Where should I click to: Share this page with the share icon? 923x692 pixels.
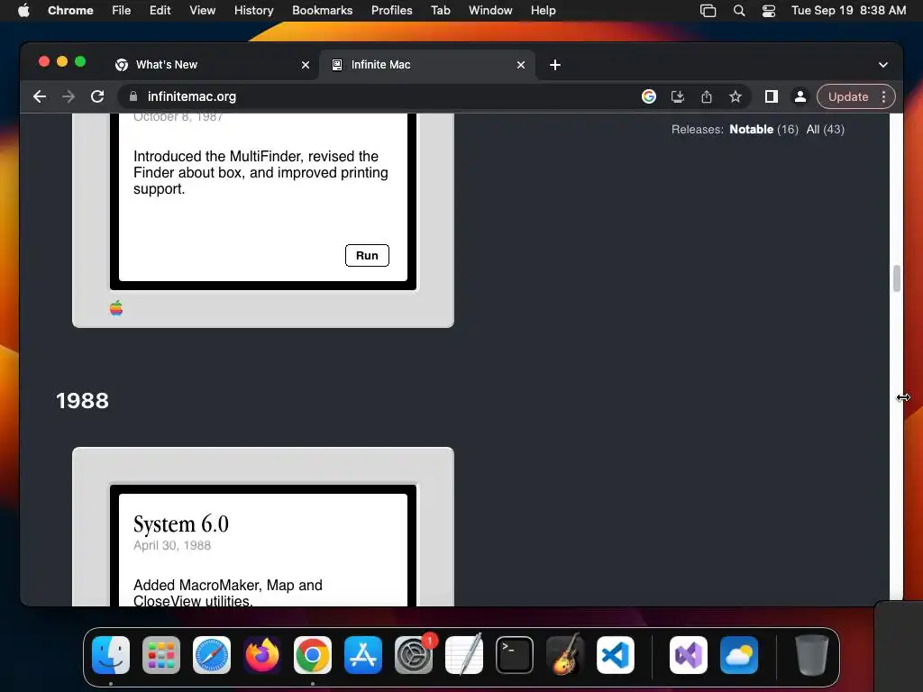click(x=707, y=96)
